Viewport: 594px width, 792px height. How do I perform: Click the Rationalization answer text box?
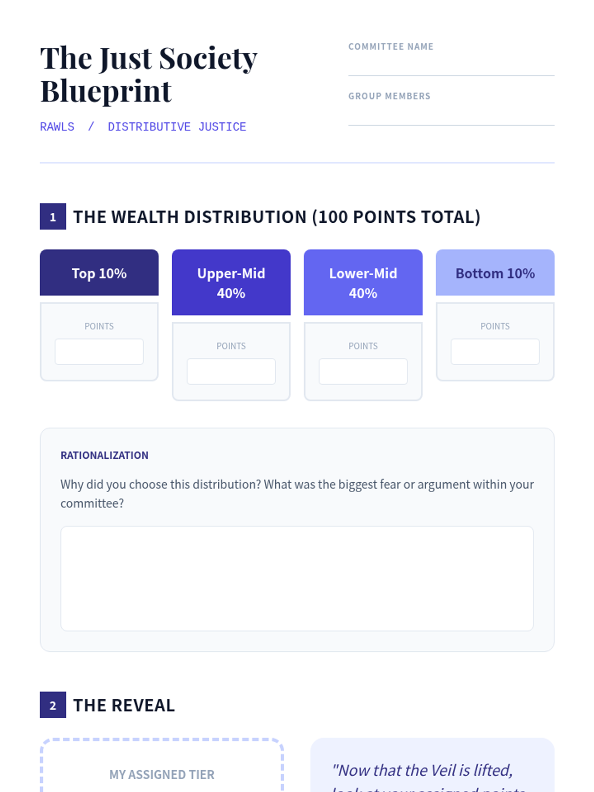coord(297,578)
